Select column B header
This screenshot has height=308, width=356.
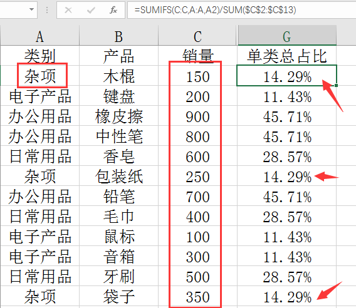click(x=118, y=36)
